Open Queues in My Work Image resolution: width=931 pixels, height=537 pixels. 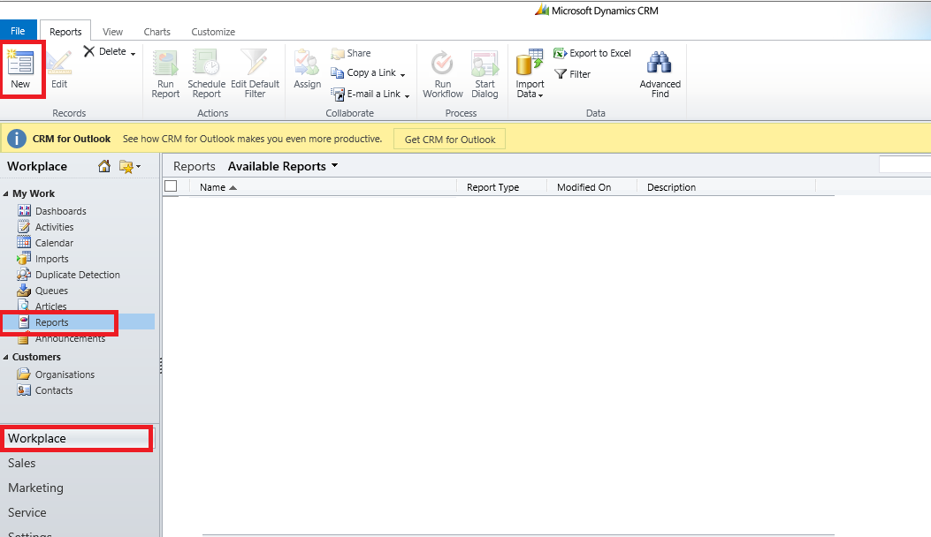point(51,291)
